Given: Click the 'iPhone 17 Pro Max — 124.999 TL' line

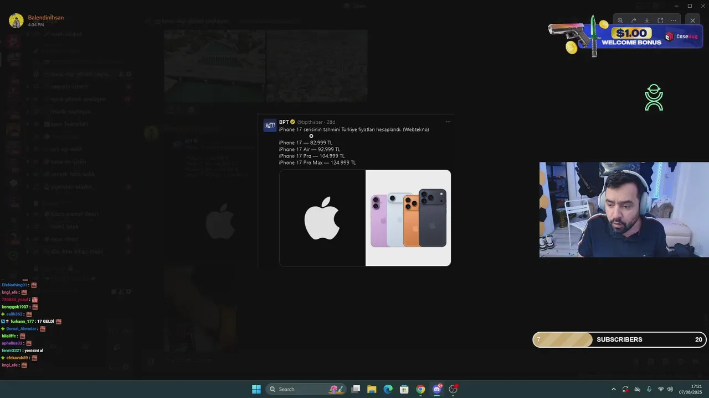Looking at the screenshot, I should point(317,163).
